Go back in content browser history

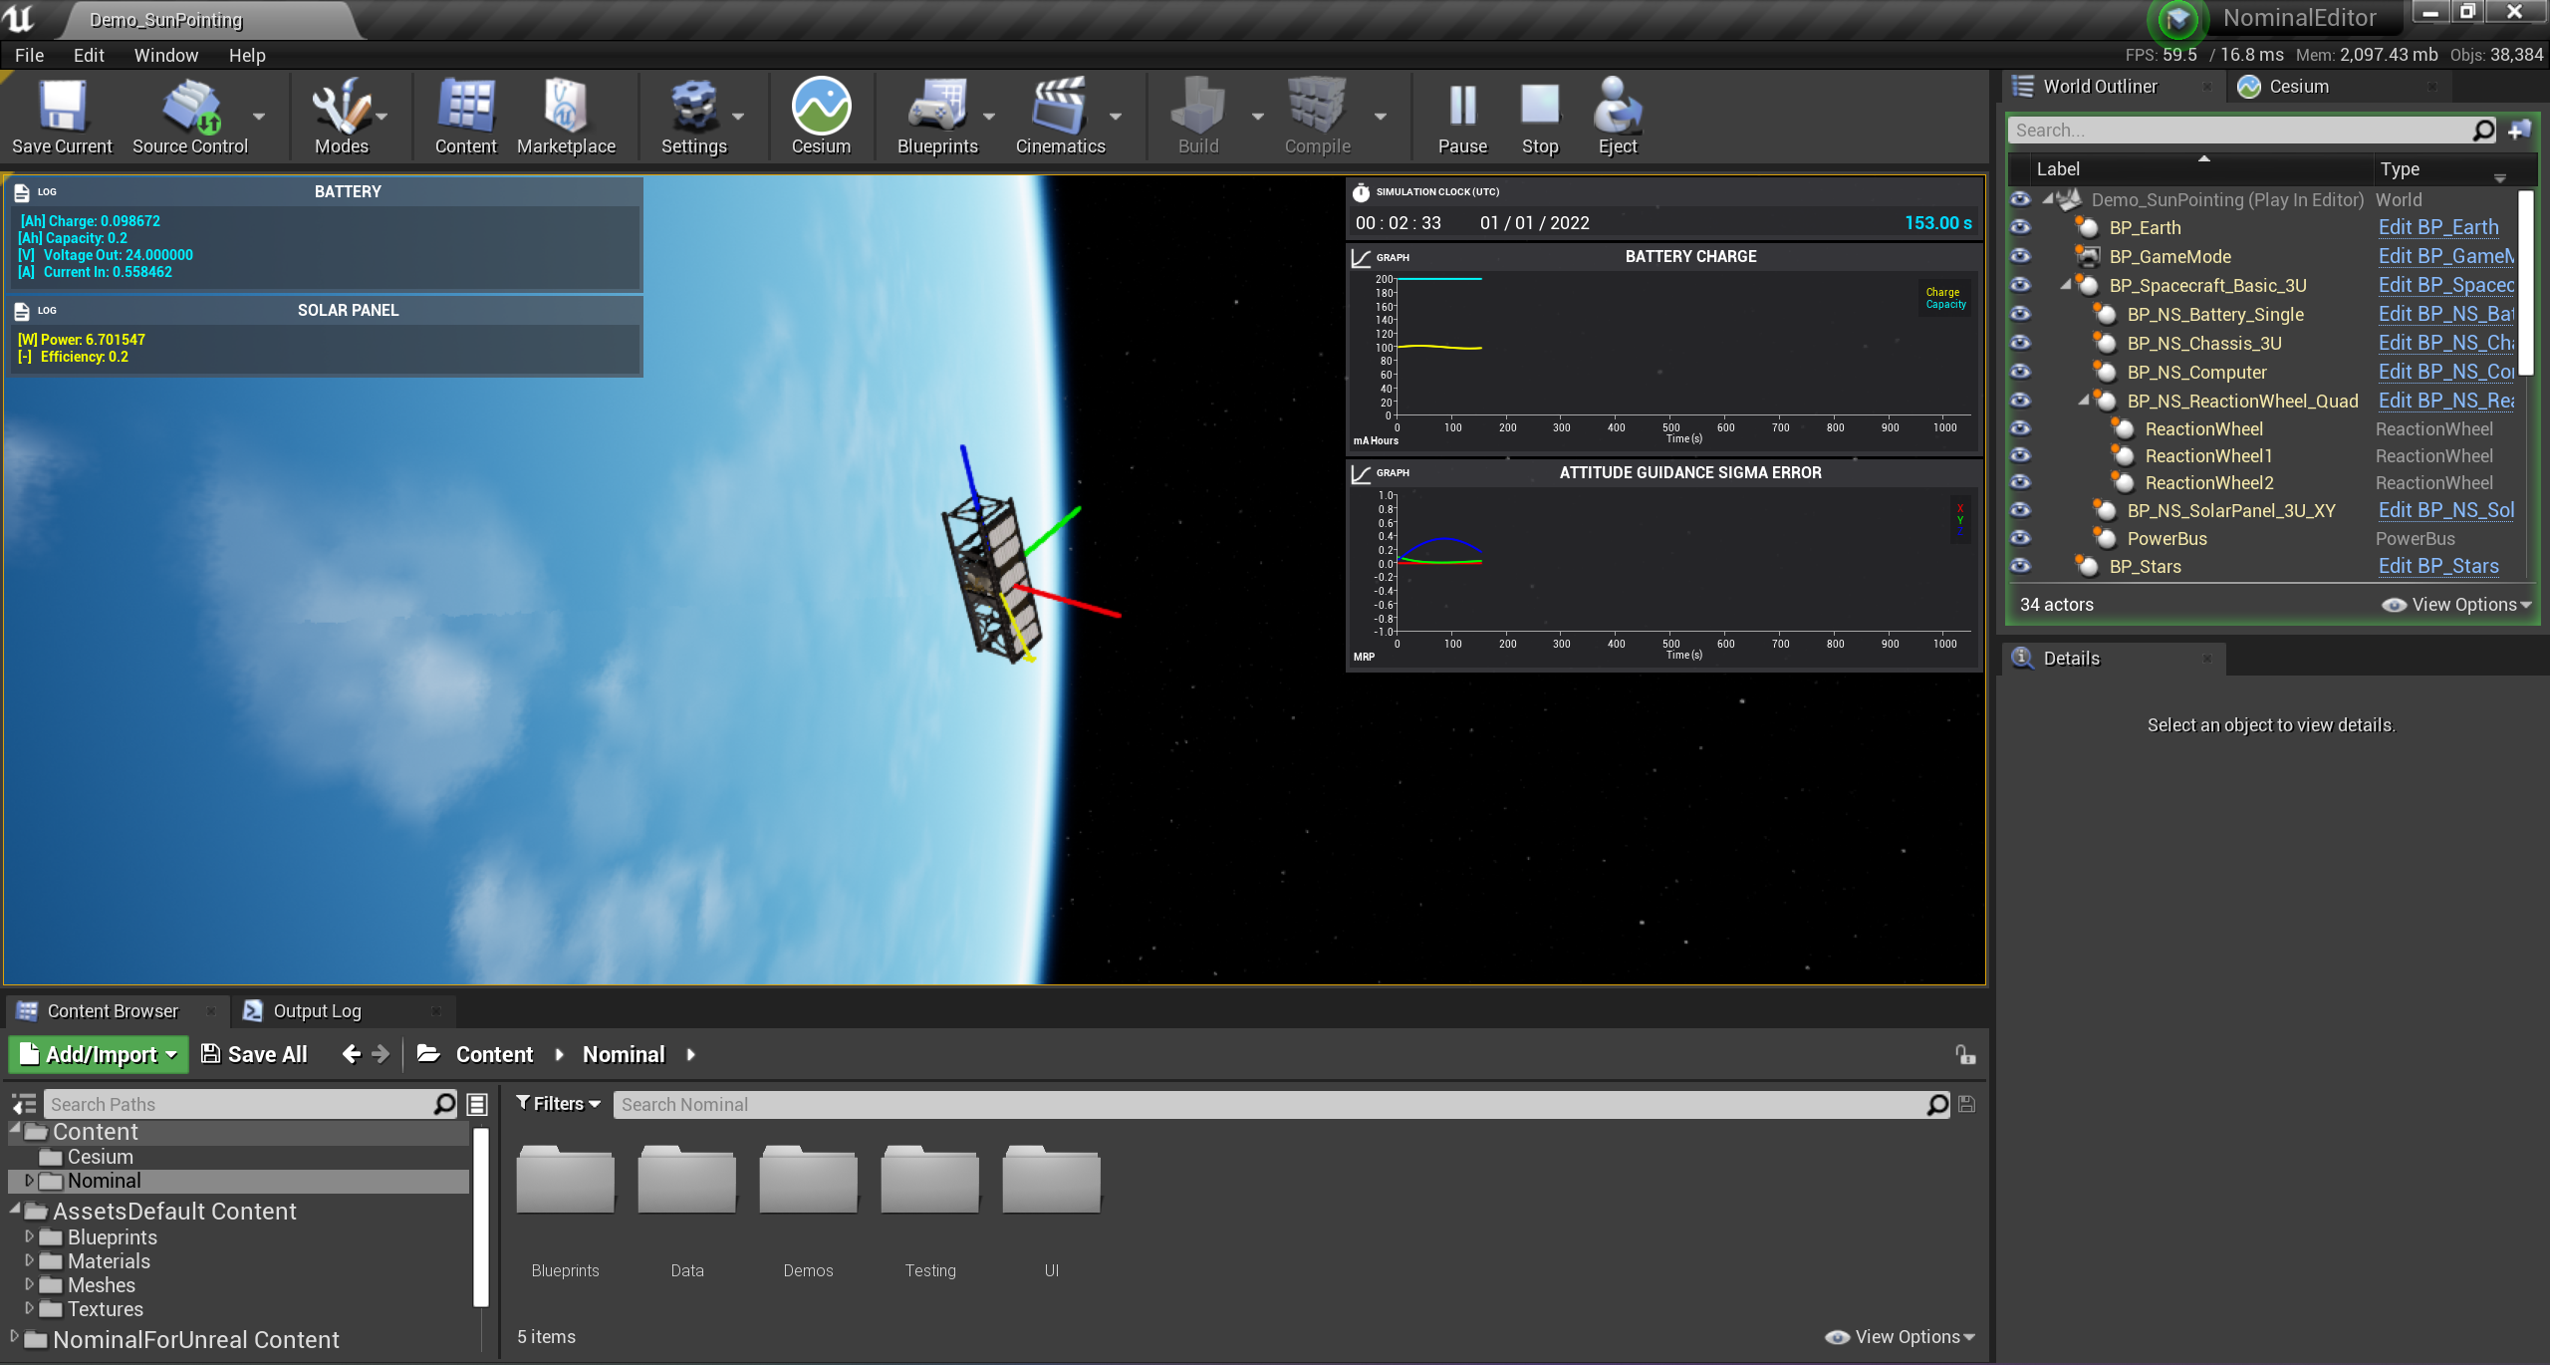(351, 1054)
